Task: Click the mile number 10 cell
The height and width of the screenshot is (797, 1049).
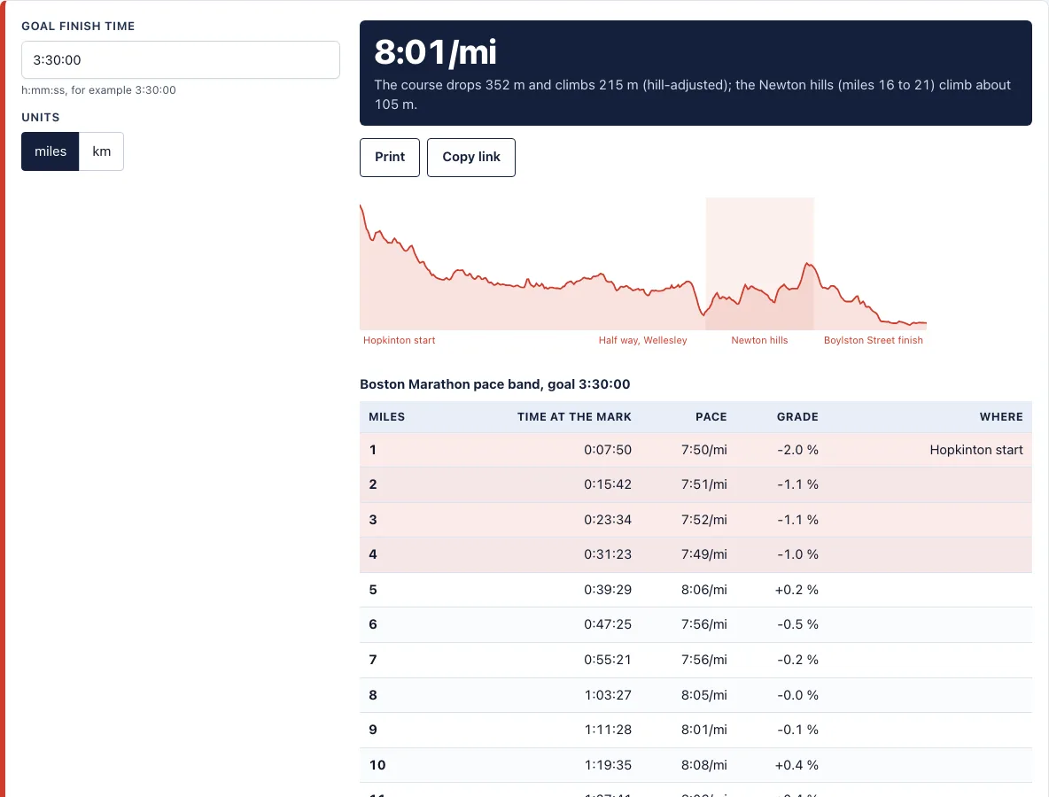Action: point(377,766)
